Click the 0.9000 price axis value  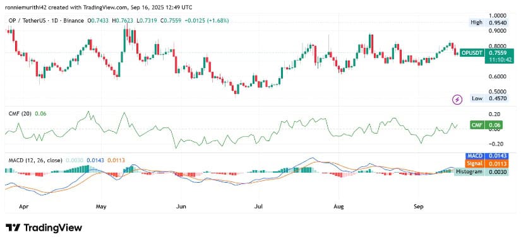[x=498, y=30]
